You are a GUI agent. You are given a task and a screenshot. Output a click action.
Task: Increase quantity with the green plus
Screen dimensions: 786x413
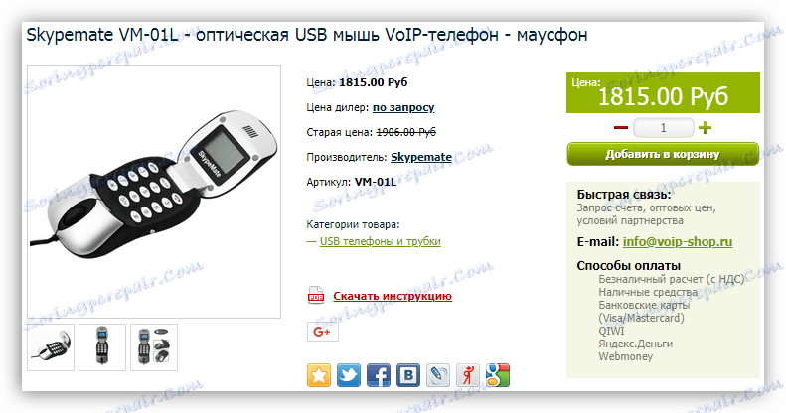pyautogui.click(x=705, y=128)
